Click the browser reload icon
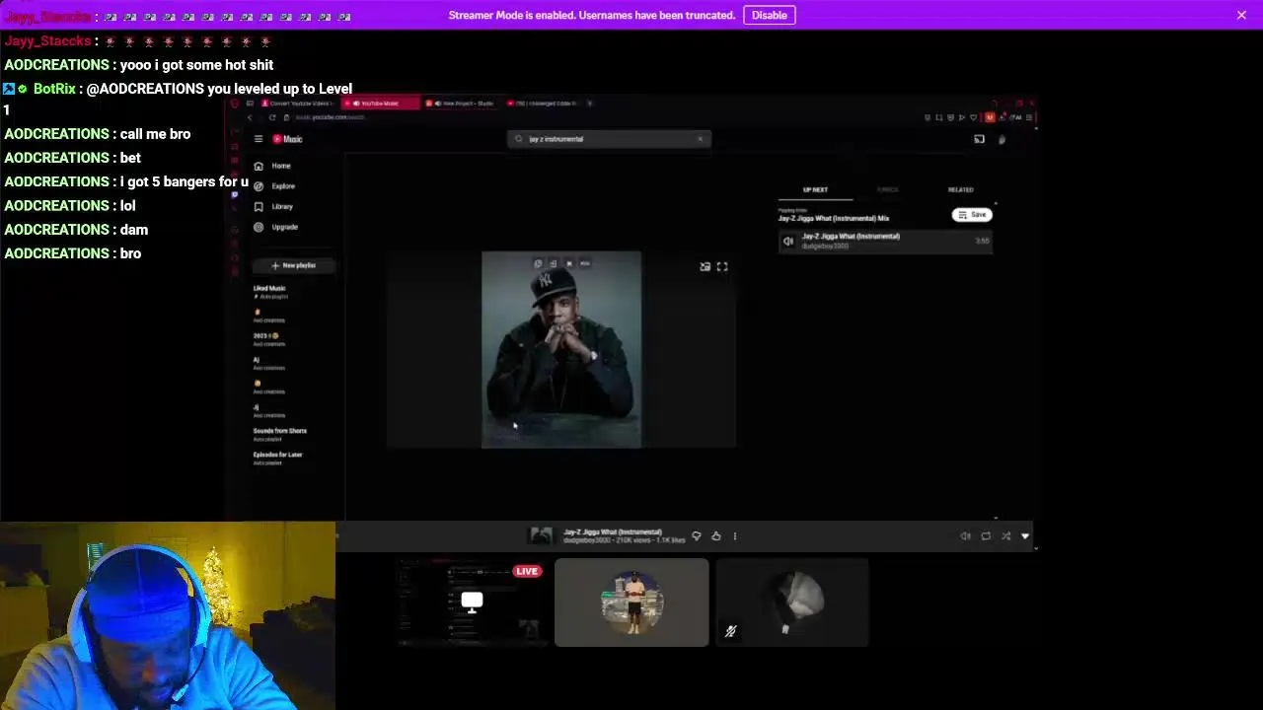 272,117
